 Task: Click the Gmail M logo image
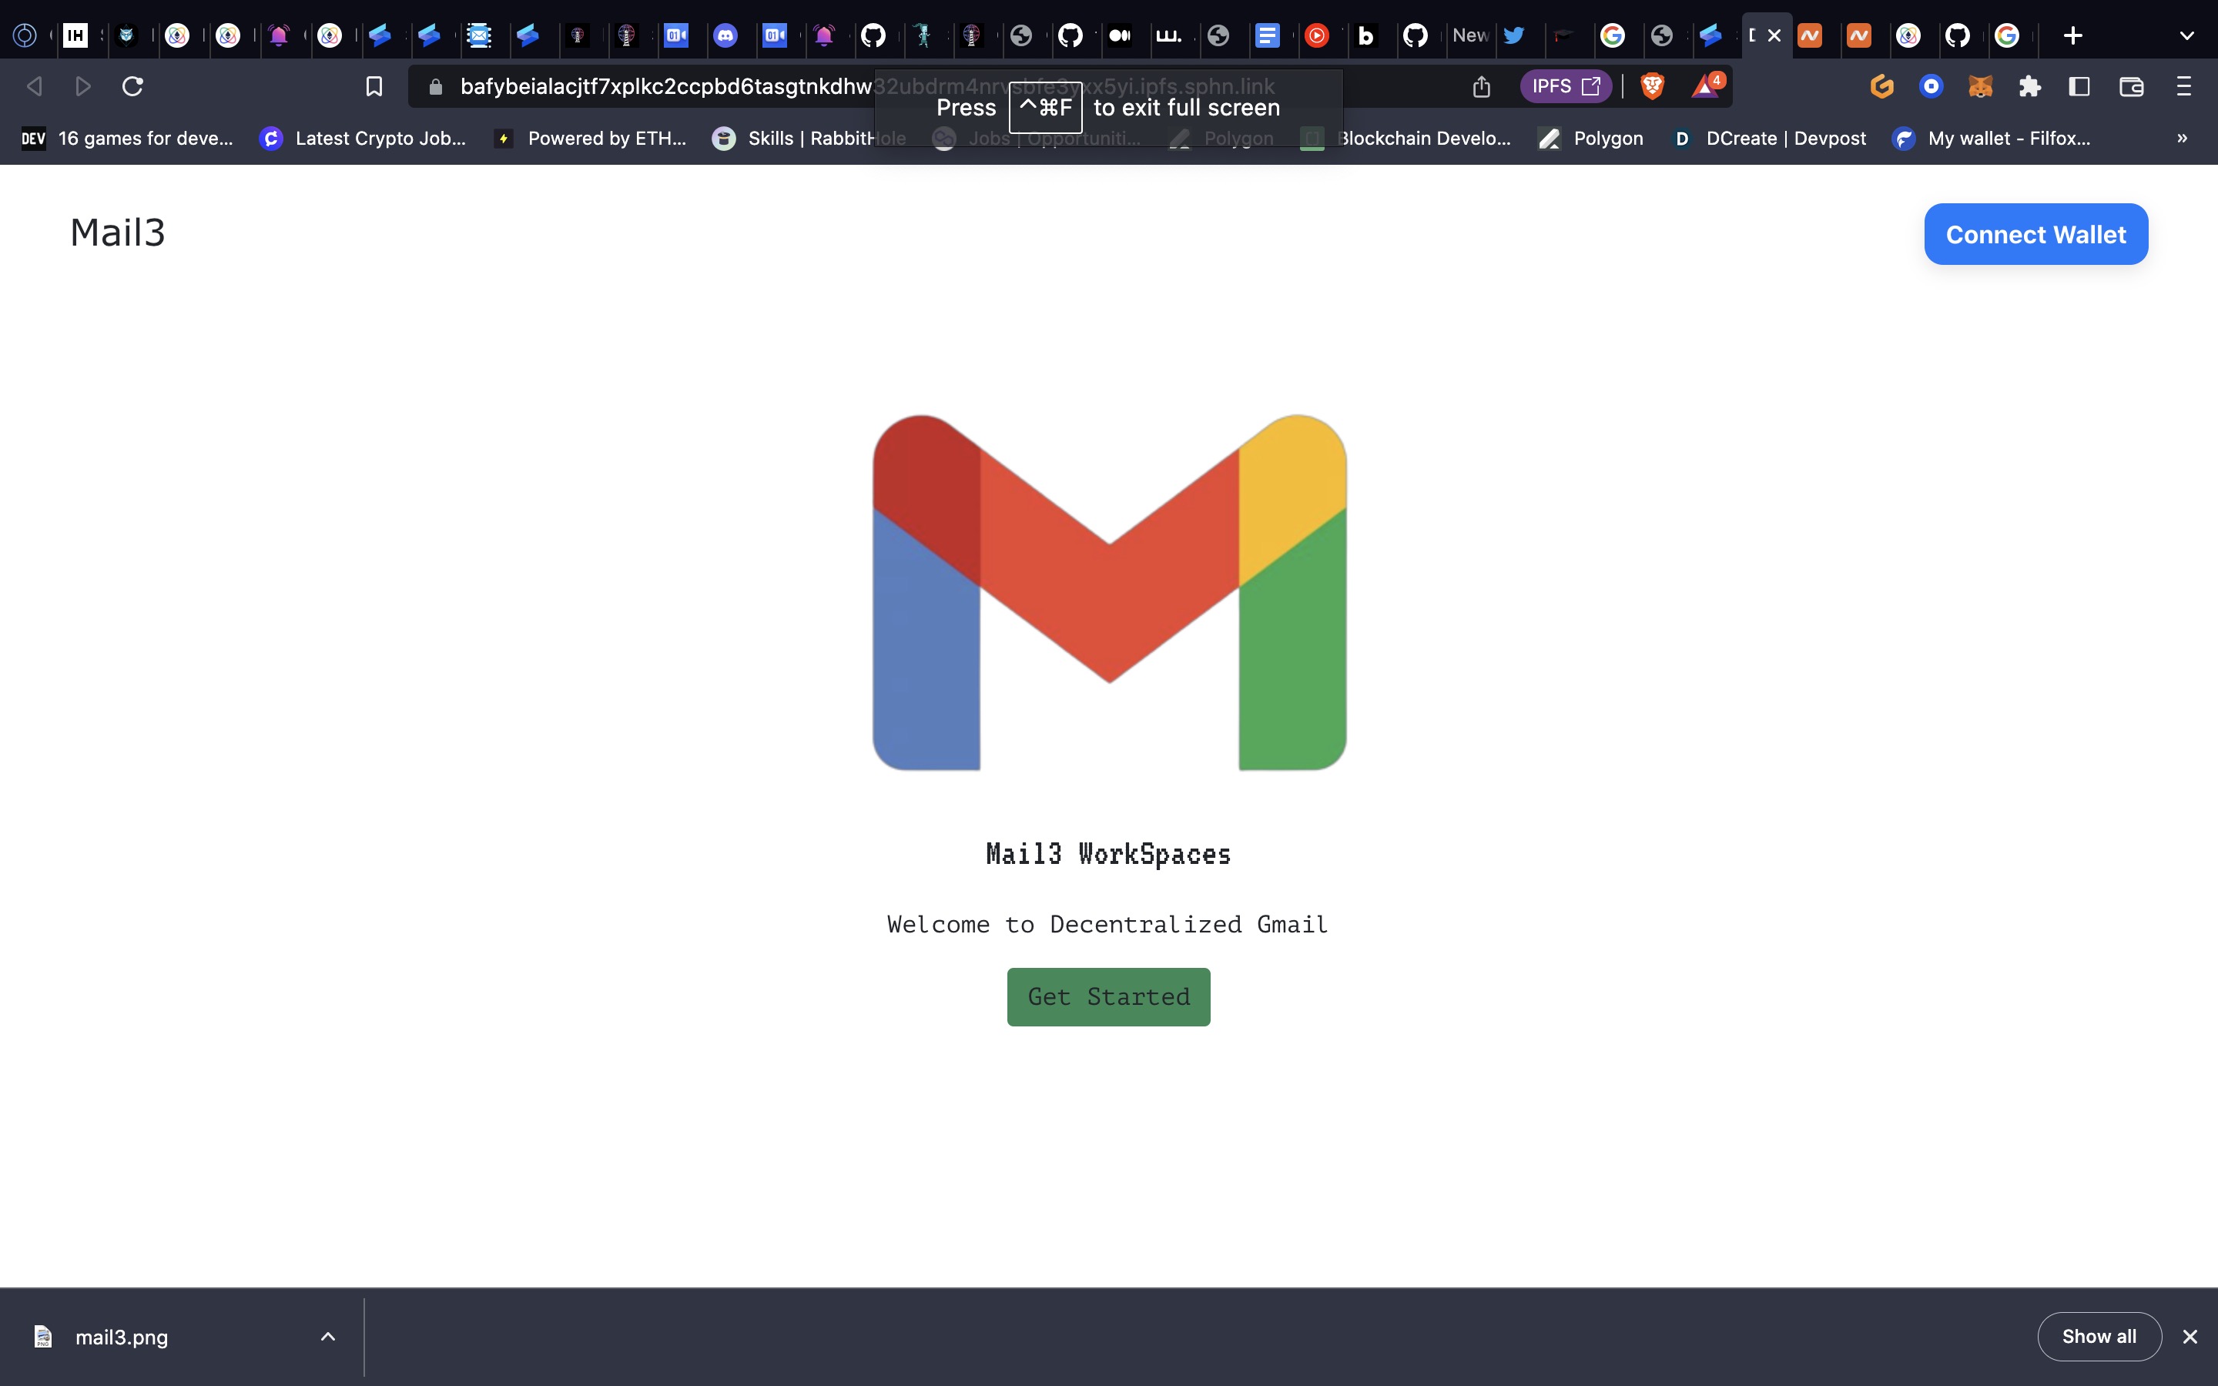coord(1109,592)
